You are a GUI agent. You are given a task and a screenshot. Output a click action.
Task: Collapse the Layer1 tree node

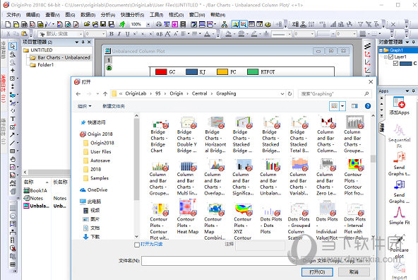pyautogui.click(x=386, y=57)
